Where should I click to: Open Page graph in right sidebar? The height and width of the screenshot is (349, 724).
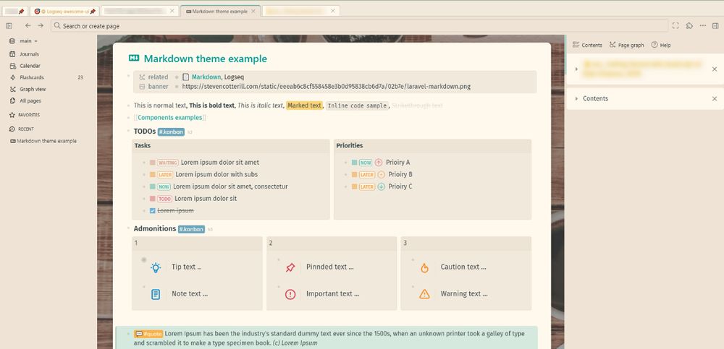click(626, 45)
